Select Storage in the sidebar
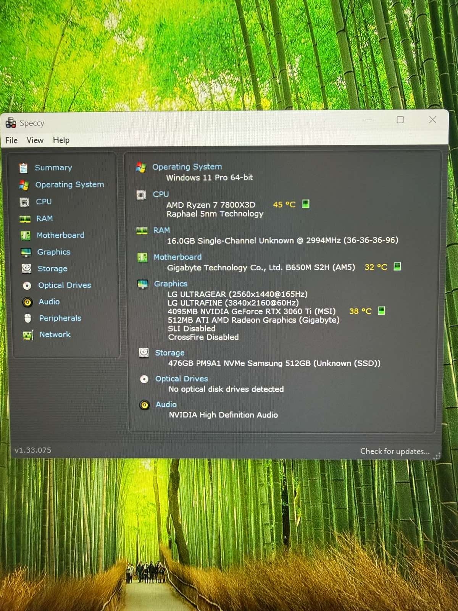 [53, 268]
